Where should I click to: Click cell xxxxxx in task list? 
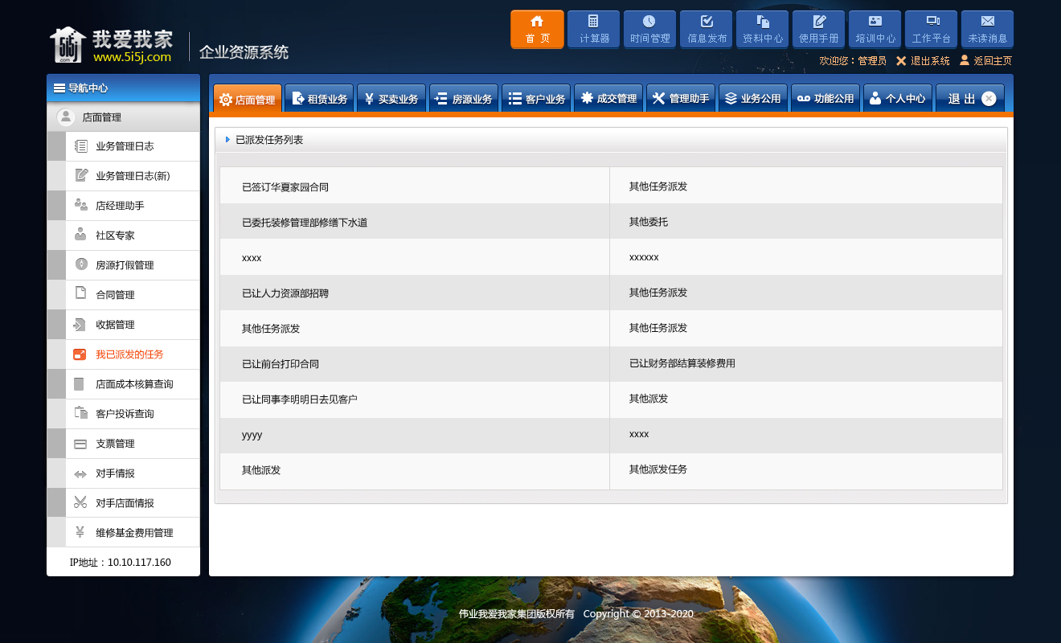click(x=644, y=257)
